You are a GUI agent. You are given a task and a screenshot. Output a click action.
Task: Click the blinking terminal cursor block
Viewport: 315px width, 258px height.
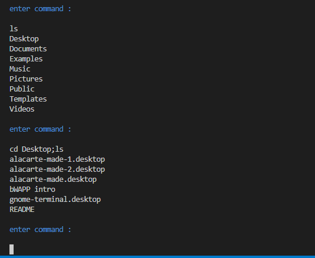point(12,249)
